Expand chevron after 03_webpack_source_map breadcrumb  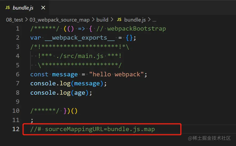point(93,19)
